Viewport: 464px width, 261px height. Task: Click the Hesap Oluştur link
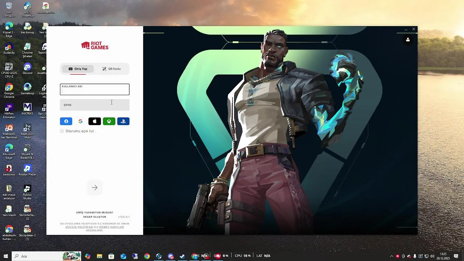tap(95, 217)
